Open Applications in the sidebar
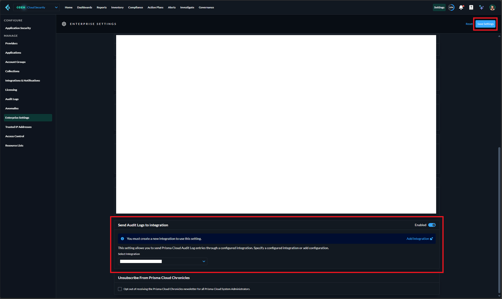Image resolution: width=502 pixels, height=299 pixels. pos(13,53)
